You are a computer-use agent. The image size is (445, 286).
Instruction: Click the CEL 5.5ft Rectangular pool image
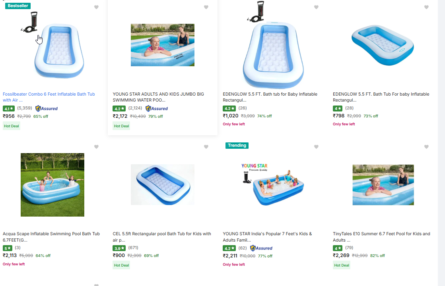click(163, 185)
